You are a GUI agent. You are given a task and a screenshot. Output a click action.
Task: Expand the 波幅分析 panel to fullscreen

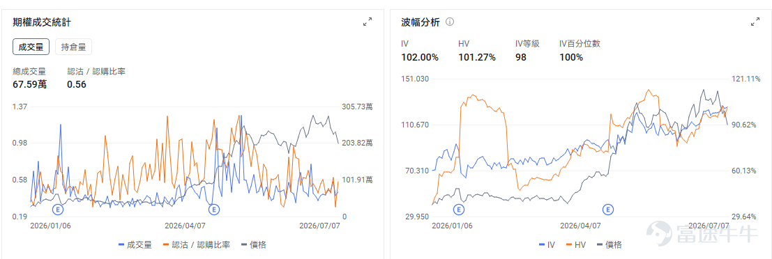pyautogui.click(x=755, y=22)
